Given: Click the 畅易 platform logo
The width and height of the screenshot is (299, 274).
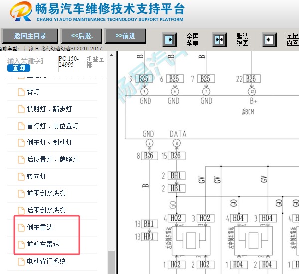Looking at the screenshot, I should 21,11.
